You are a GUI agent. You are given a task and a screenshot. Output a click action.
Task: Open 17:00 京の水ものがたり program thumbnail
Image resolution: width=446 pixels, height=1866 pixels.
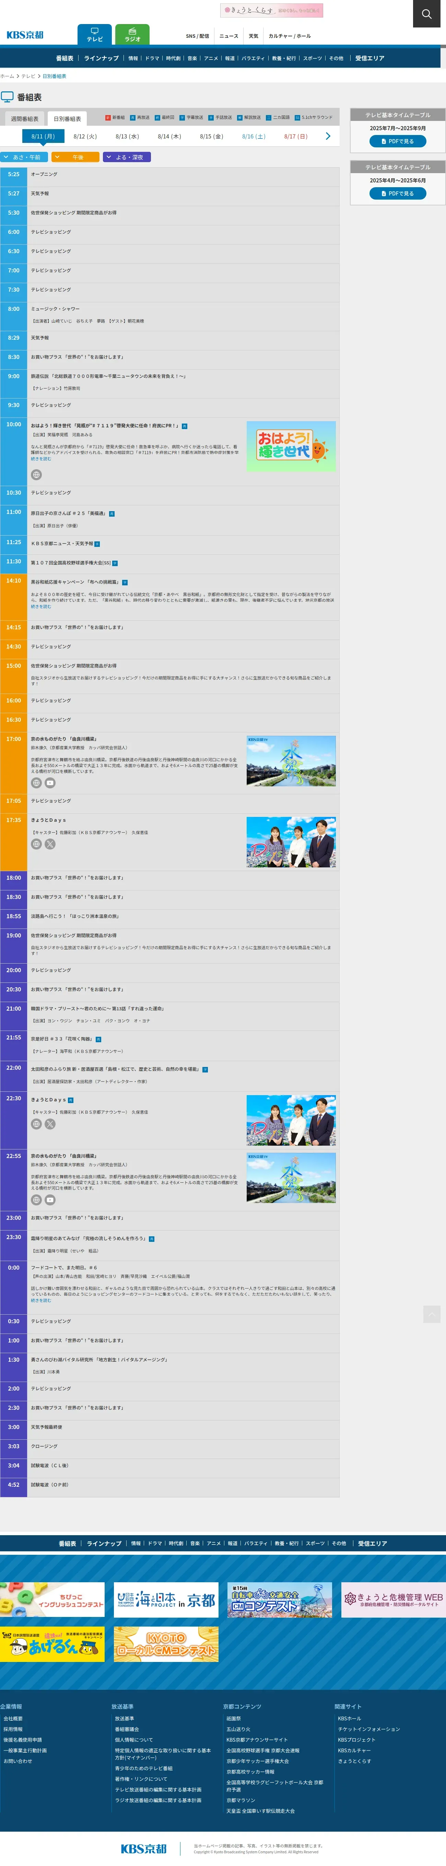(x=291, y=761)
